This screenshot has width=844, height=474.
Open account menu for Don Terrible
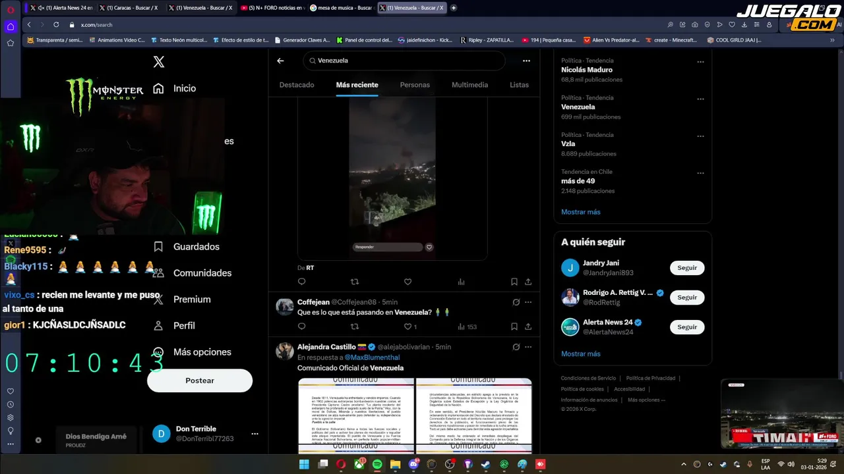tap(255, 434)
